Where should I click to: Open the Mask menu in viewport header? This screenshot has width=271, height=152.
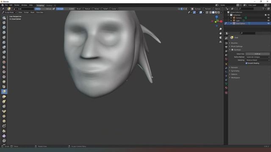point(32,12)
